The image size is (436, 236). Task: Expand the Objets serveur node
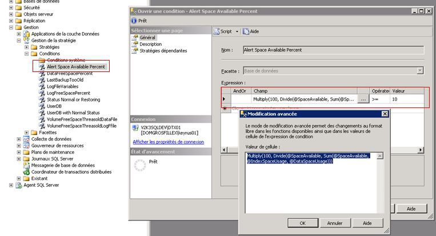pyautogui.click(x=11, y=14)
